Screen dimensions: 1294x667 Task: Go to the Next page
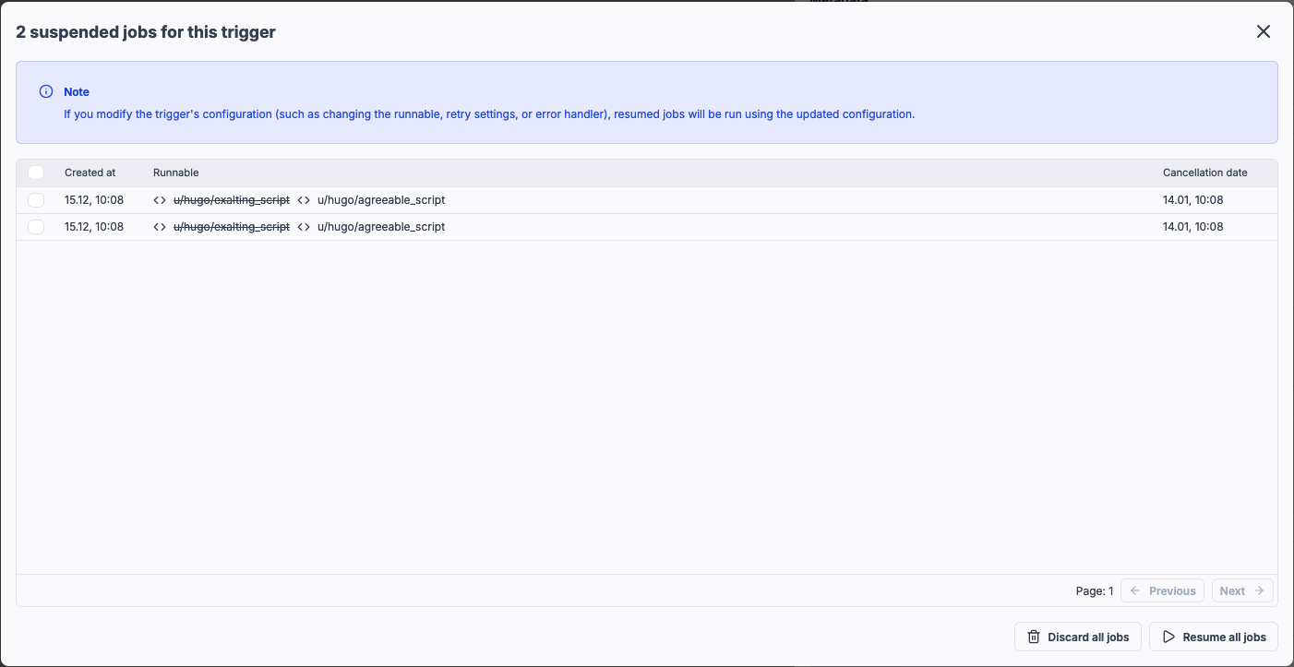pyautogui.click(x=1242, y=590)
